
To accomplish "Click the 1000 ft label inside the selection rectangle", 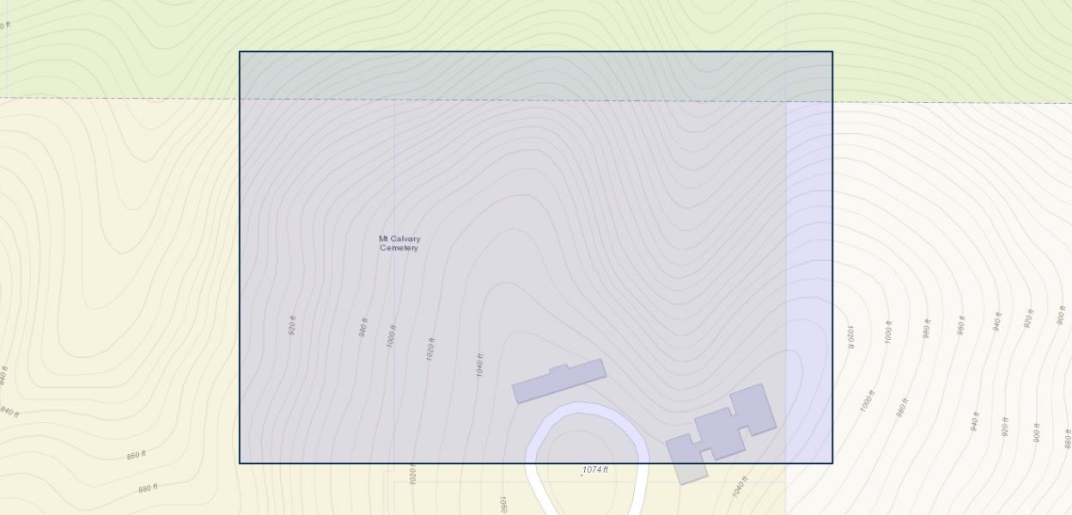I will tap(392, 336).
